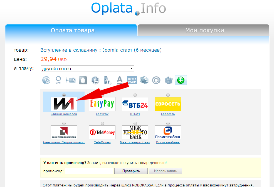This screenshot has width=274, height=187.
Task: Click the W1 Единый кошелёк logo image
Action: pyautogui.click(x=64, y=104)
